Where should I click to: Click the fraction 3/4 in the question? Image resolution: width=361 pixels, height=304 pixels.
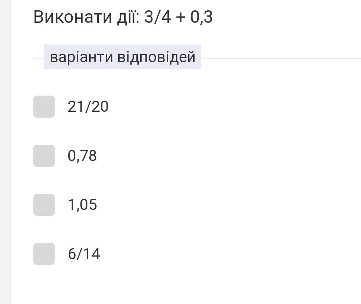[x=158, y=17]
